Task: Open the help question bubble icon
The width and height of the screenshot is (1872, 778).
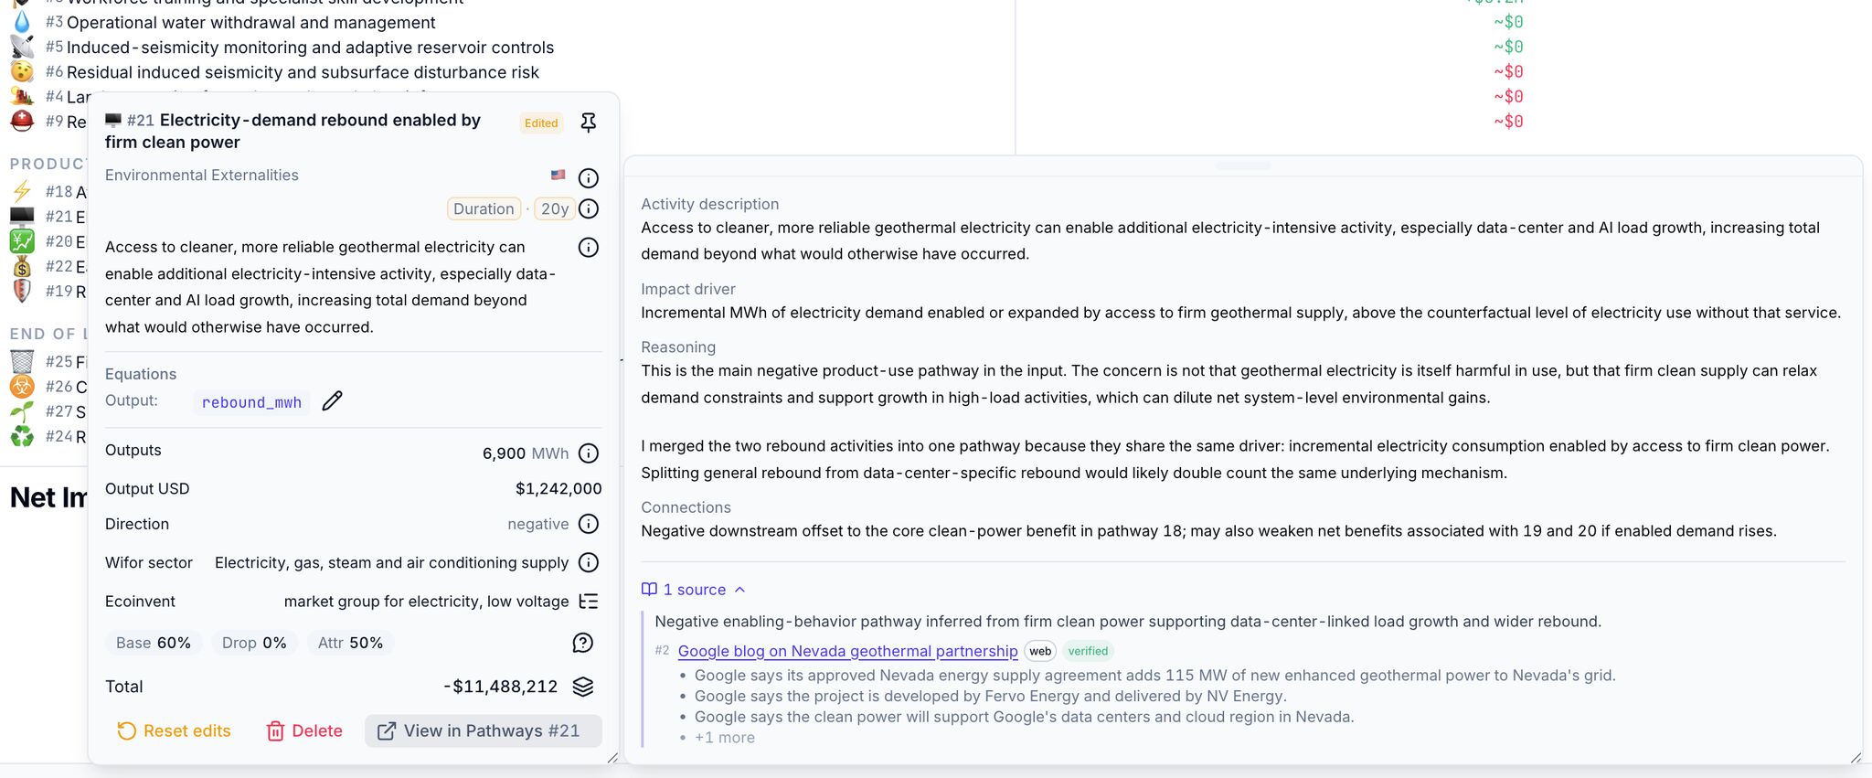Action: point(582,643)
